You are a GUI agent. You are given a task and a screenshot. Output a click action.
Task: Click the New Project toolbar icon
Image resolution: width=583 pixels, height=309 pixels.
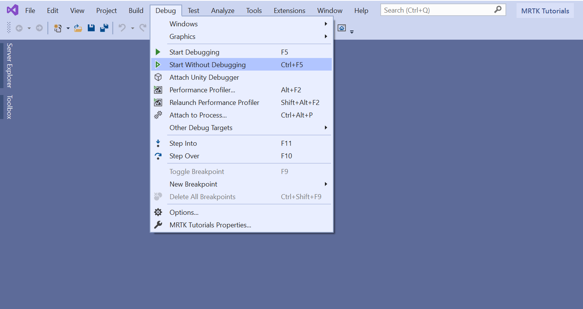[58, 28]
